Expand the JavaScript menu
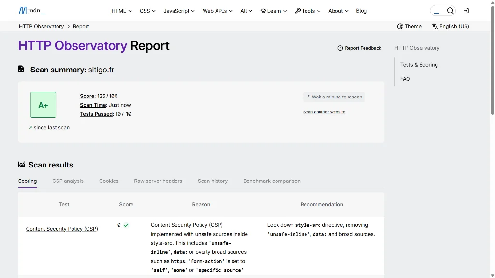Screen dimensions: 495x278 click(x=179, y=11)
